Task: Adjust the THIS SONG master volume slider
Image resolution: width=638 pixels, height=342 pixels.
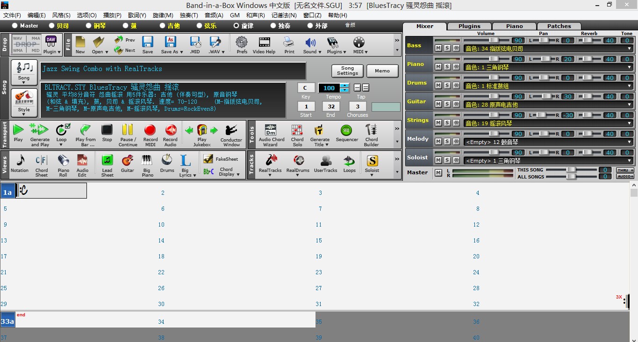Action: pyautogui.click(x=571, y=170)
